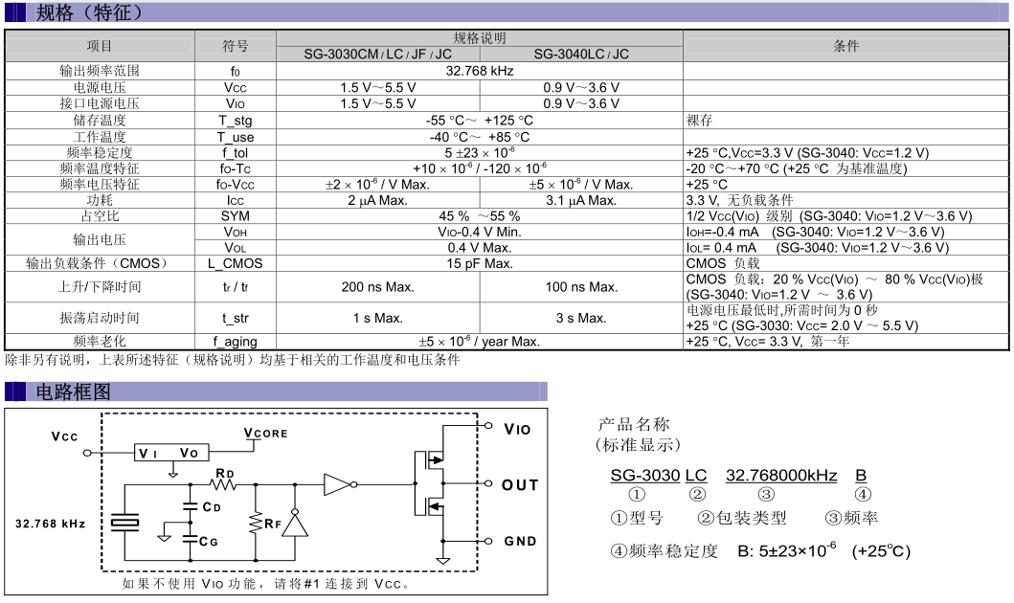Select the '频率电压特征' row label
1014x603 pixels.
tap(100, 184)
